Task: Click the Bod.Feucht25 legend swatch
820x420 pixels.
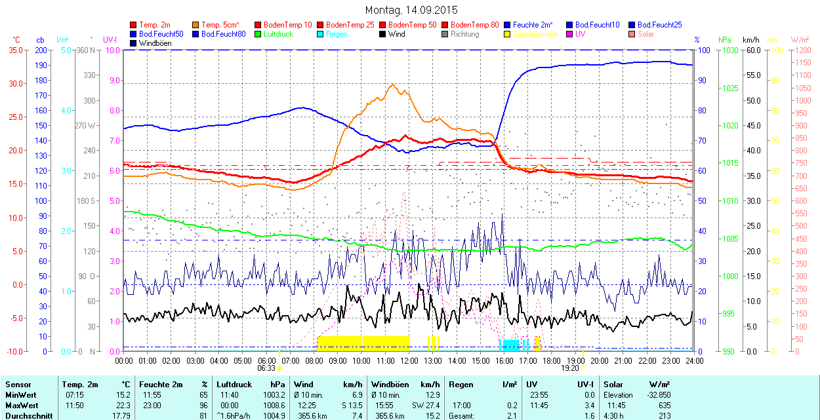Action: point(631,25)
